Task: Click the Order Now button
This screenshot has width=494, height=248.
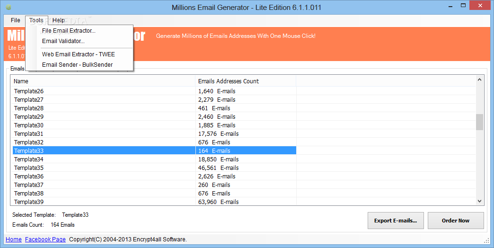Action: [x=456, y=221]
